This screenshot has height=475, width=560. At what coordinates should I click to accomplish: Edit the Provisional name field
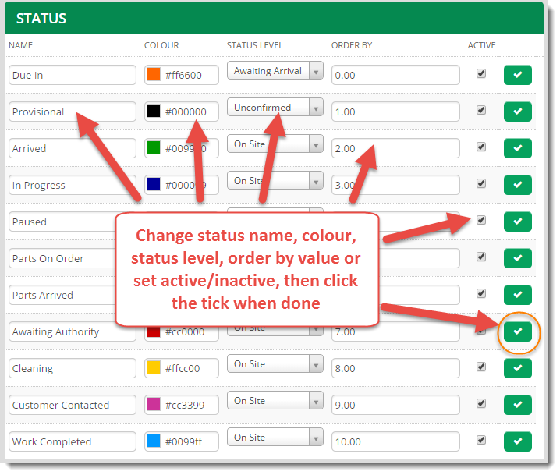73,112
